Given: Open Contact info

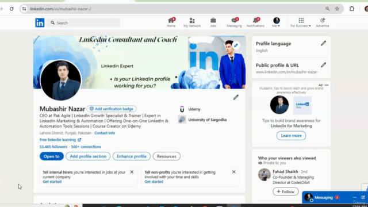Looking at the screenshot, I should [x=105, y=133].
